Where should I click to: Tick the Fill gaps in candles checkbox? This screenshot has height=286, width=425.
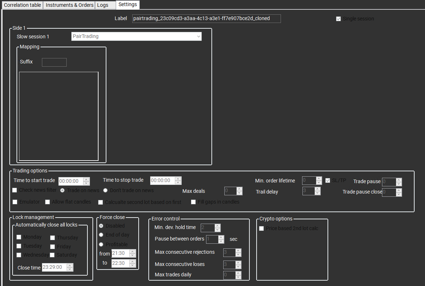click(194, 202)
